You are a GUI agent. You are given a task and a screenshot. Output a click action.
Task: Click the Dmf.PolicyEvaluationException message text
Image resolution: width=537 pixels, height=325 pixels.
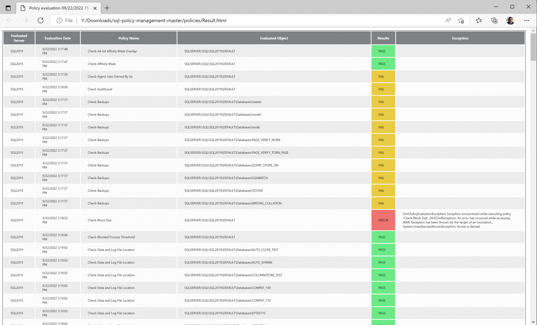(457, 220)
